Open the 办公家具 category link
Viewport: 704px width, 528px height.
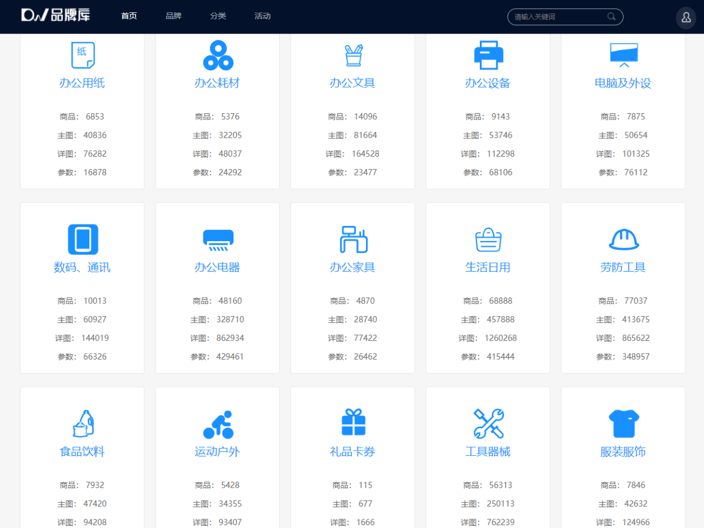(353, 268)
